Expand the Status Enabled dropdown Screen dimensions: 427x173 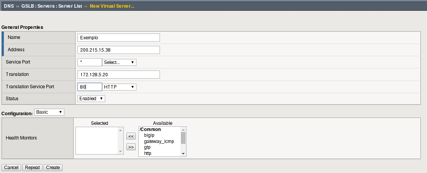click(91, 99)
